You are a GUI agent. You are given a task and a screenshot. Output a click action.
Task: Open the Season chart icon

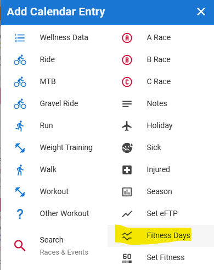click(127, 192)
